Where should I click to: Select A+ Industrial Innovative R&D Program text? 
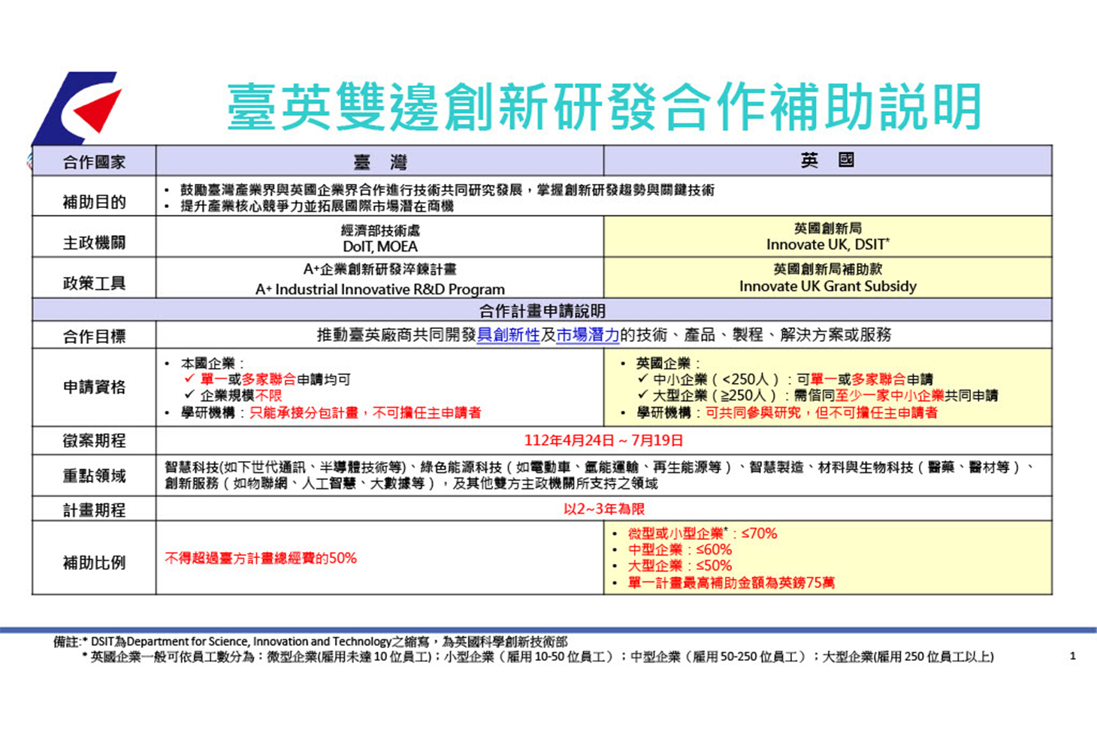(x=380, y=289)
